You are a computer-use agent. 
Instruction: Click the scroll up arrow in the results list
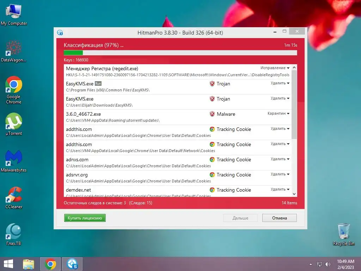coord(294,67)
